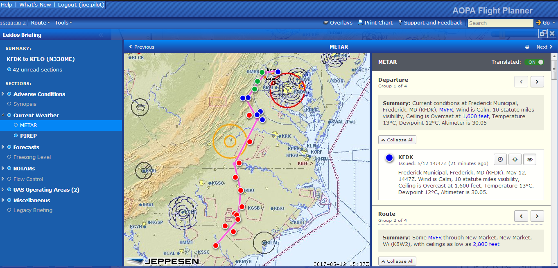The image size is (558, 268).
Task: Open the Legacy Briefing section
Action: point(33,210)
